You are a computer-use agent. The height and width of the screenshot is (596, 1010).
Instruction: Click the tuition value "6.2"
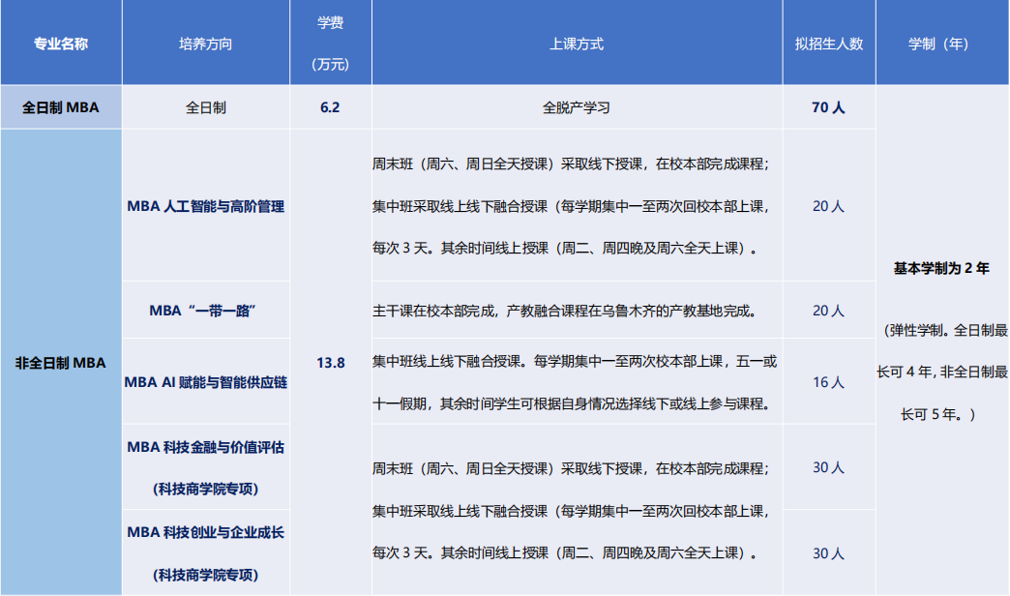(330, 107)
